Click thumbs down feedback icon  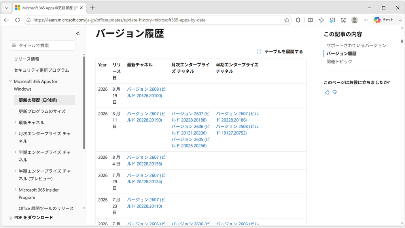pos(335,92)
